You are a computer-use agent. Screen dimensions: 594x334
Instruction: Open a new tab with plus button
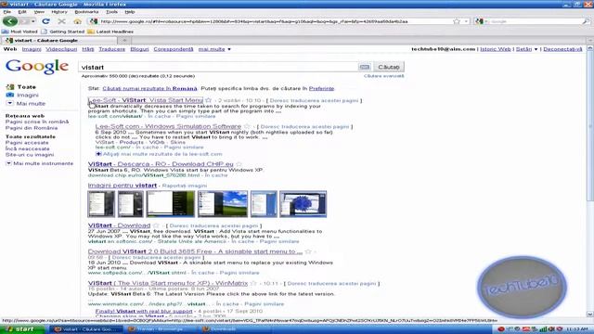pyautogui.click(x=124, y=40)
